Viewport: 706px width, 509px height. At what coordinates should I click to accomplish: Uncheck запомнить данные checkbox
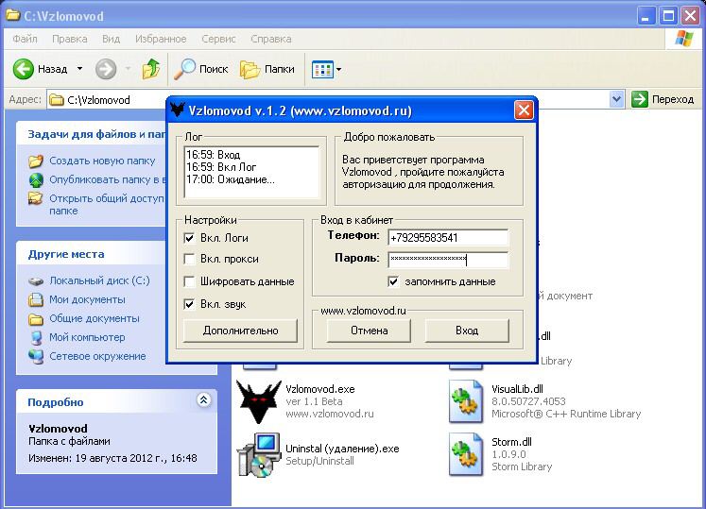393,281
